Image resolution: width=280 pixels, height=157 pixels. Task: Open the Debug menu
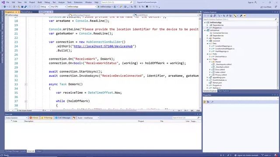click(x=47, y=2)
